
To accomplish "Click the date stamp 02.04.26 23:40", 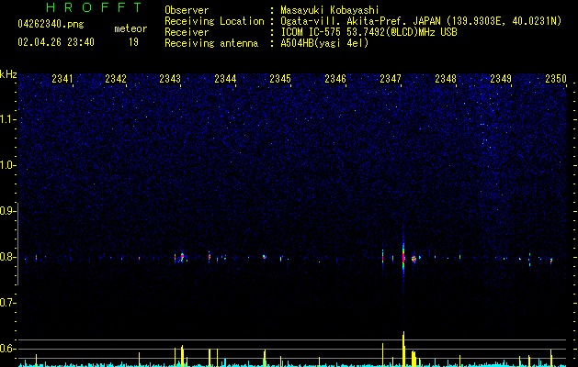I will pos(56,42).
